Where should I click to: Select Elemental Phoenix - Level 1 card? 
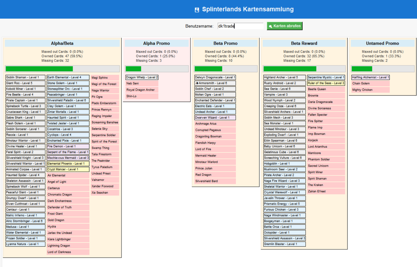pyautogui.click(x=68, y=164)
